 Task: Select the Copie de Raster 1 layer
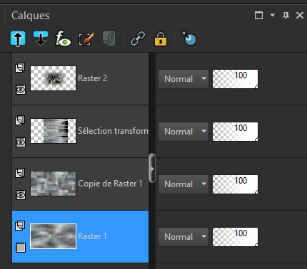81,184
